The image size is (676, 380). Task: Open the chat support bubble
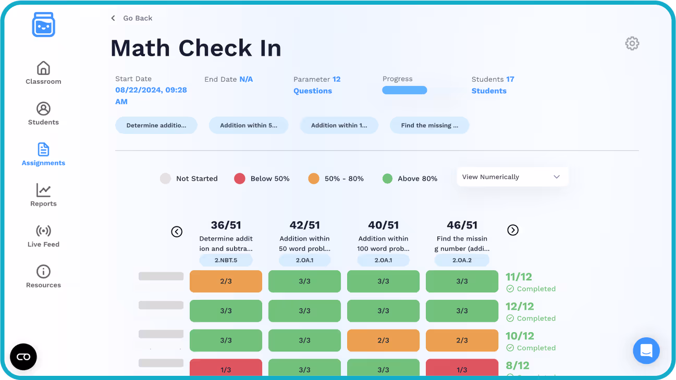pos(646,351)
